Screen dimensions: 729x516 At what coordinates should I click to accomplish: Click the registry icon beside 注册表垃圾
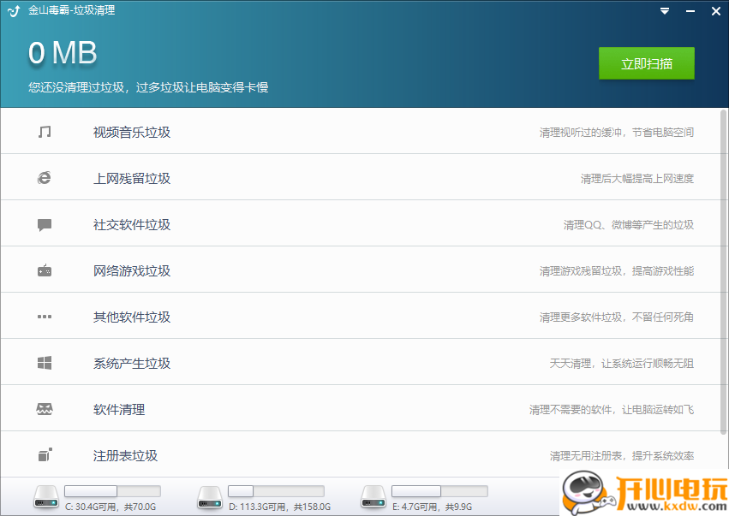click(x=45, y=454)
